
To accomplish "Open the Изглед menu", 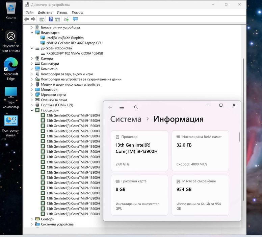I will [x=62, y=13].
